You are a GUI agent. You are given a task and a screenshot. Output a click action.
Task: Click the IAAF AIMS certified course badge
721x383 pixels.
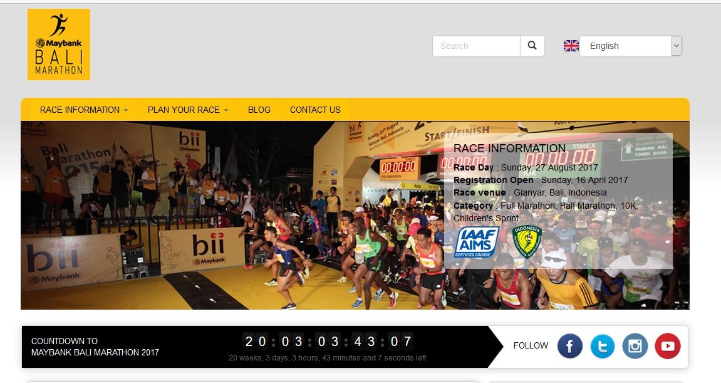477,242
